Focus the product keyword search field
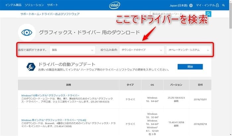The image size is (232, 136). click(178, 14)
